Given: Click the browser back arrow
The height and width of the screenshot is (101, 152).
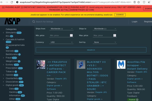Looking at the screenshot, I should point(2,2).
